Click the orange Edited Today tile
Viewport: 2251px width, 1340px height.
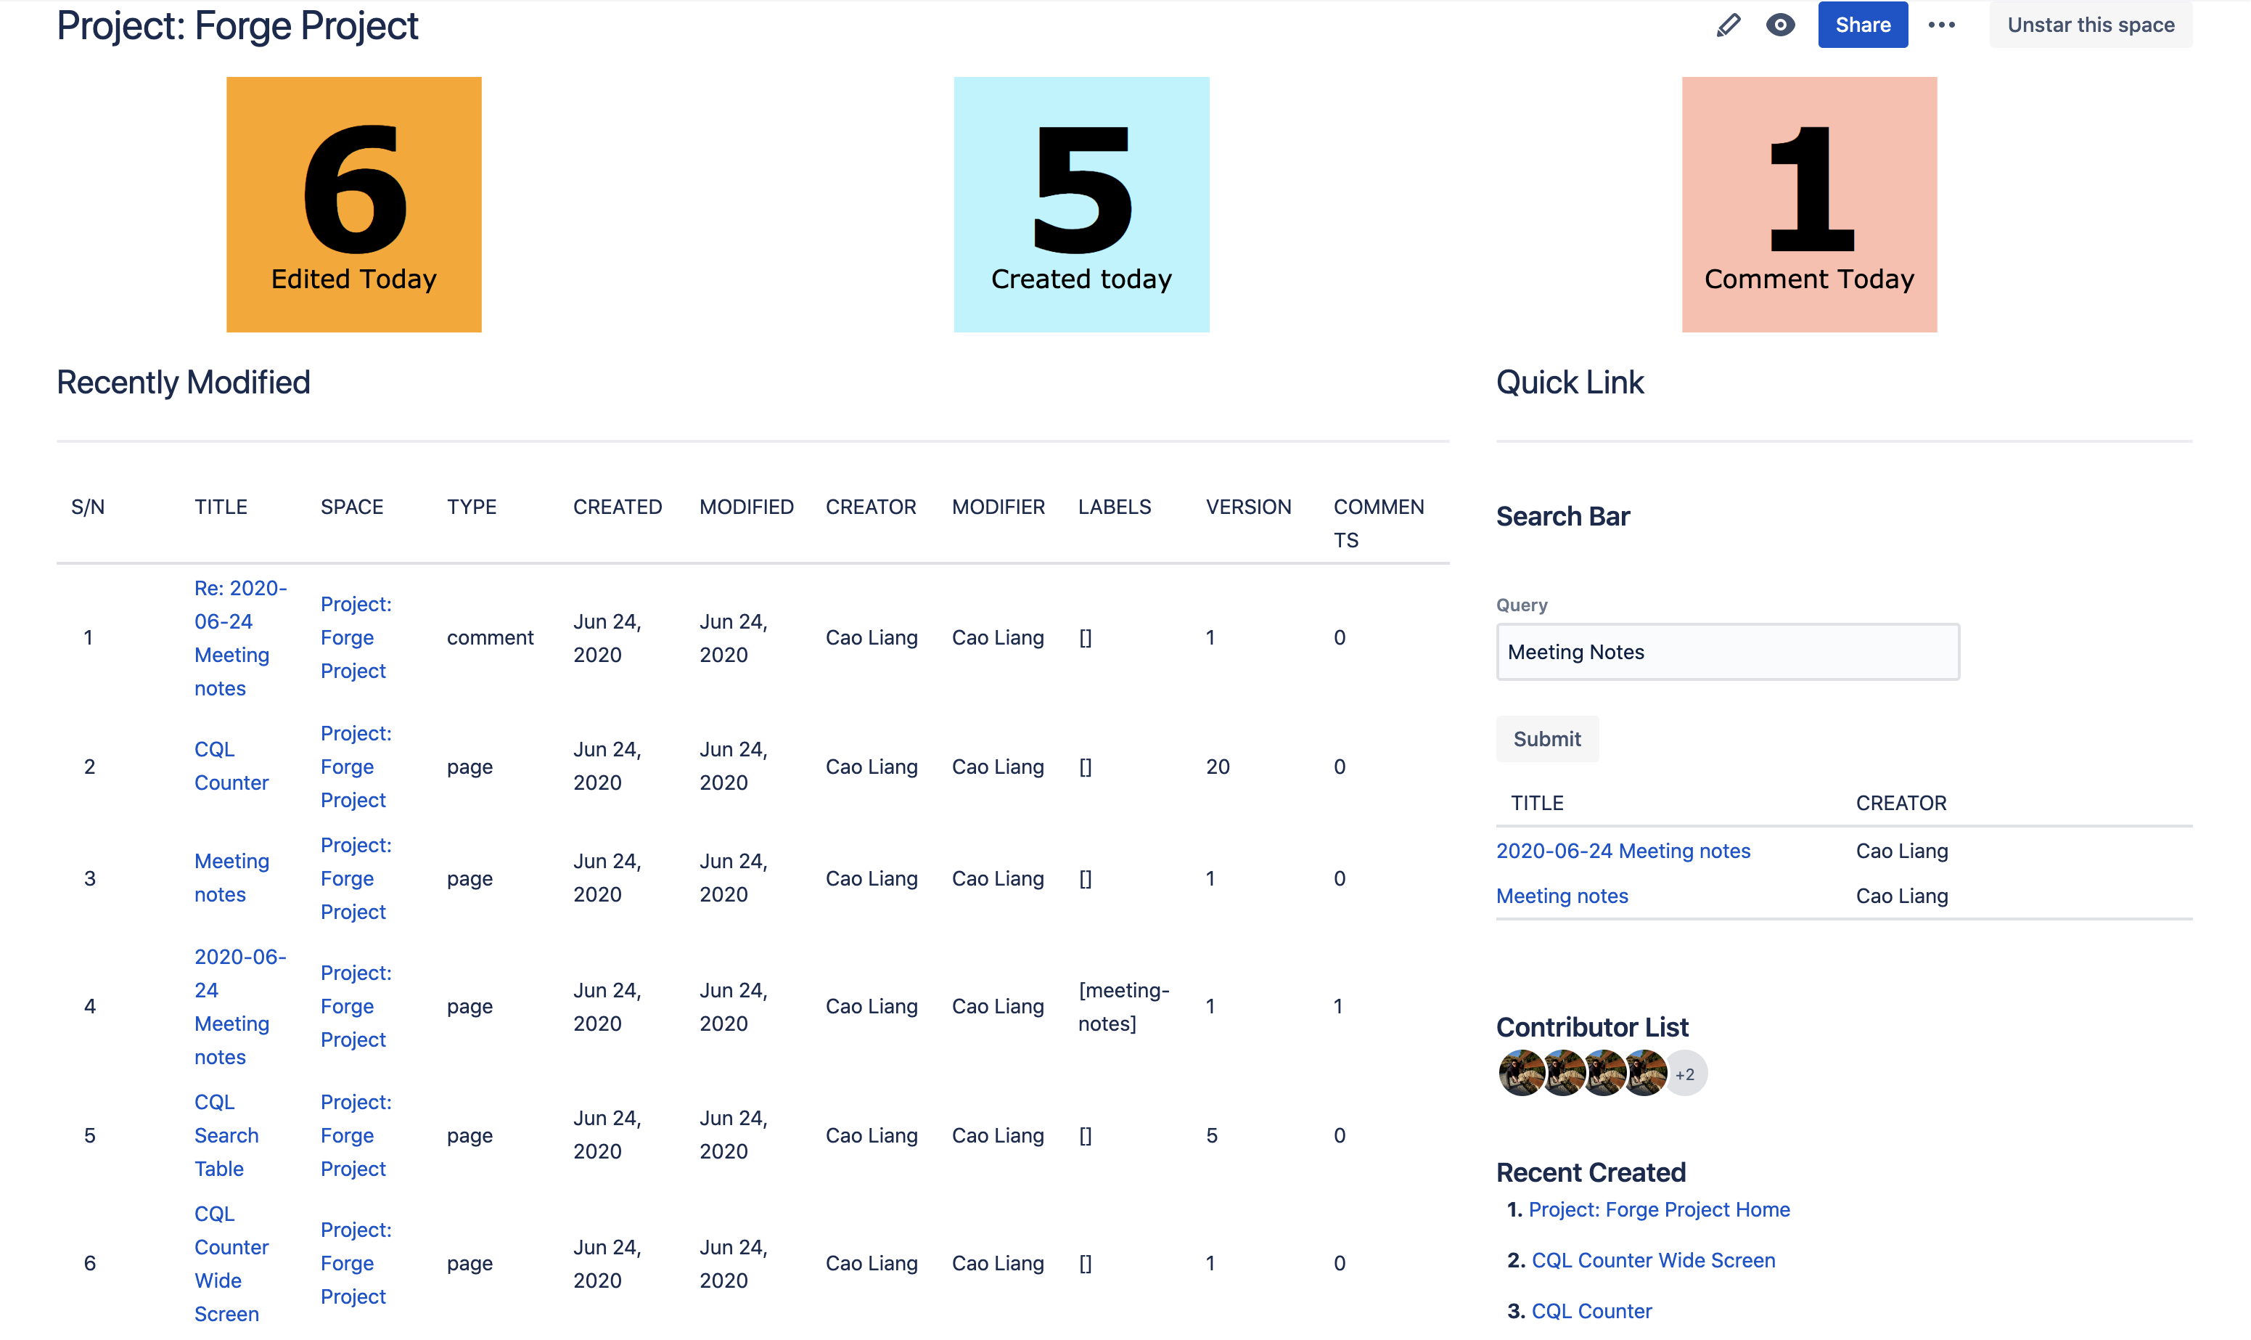354,204
